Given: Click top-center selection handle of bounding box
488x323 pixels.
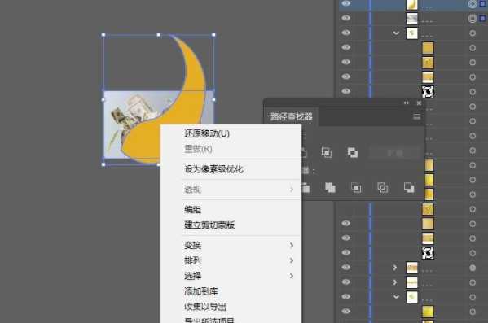Looking at the screenshot, I should [159, 35].
